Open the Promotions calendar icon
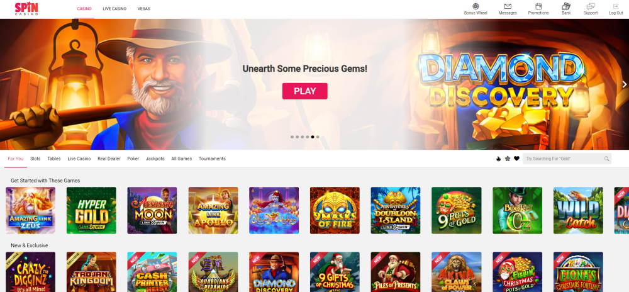The width and height of the screenshot is (629, 292). click(538, 6)
